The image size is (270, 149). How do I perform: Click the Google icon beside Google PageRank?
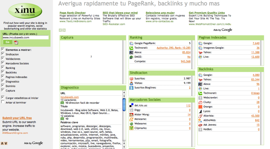131,43
